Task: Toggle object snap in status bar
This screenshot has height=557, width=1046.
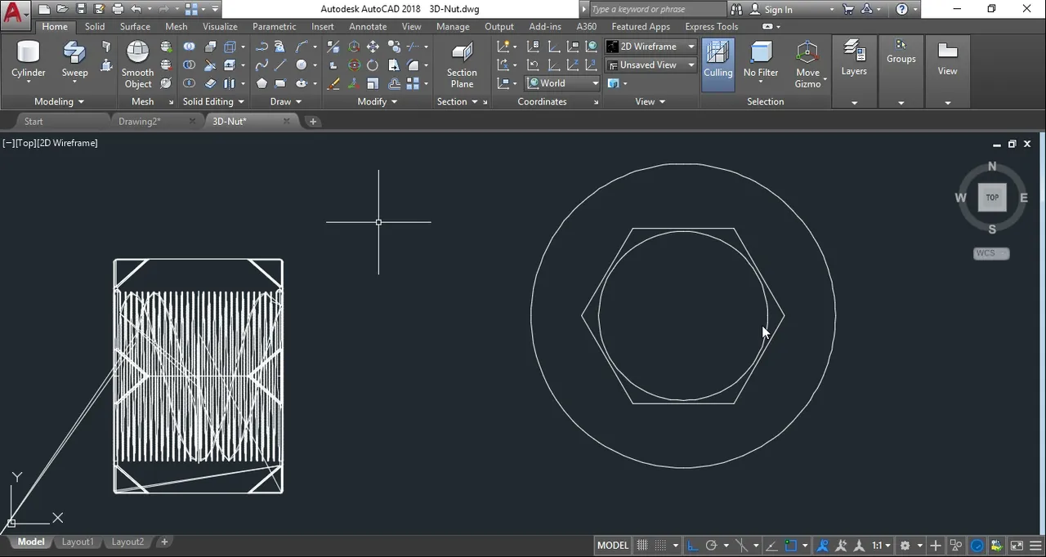Action: click(x=790, y=546)
